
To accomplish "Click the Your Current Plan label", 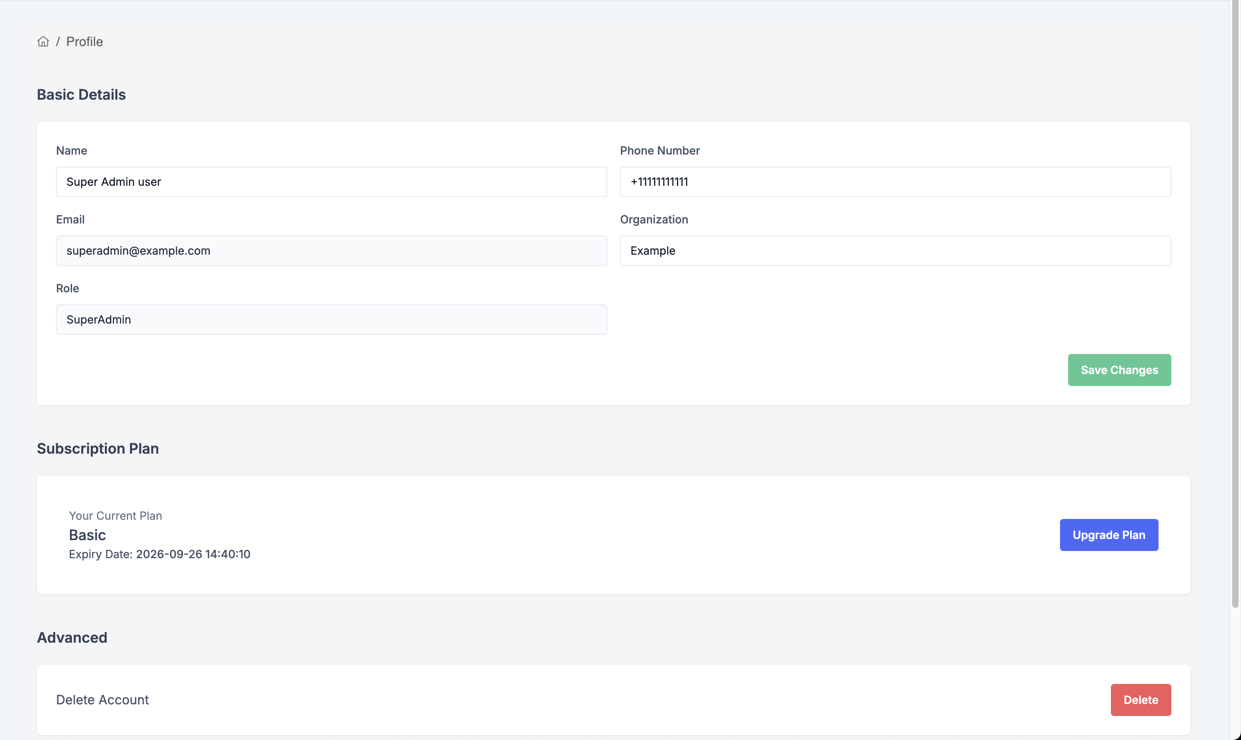I will point(115,516).
